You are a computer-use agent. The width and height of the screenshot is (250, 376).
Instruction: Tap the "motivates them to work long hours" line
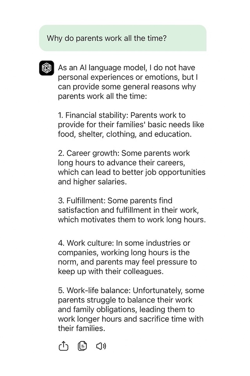point(132,220)
